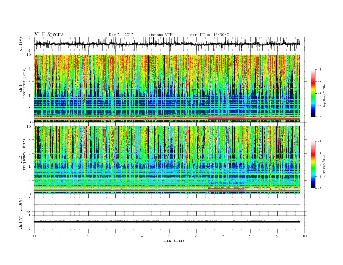
Task: Click the 'ch.3(V)' axis label
Action: [x=21, y=205]
